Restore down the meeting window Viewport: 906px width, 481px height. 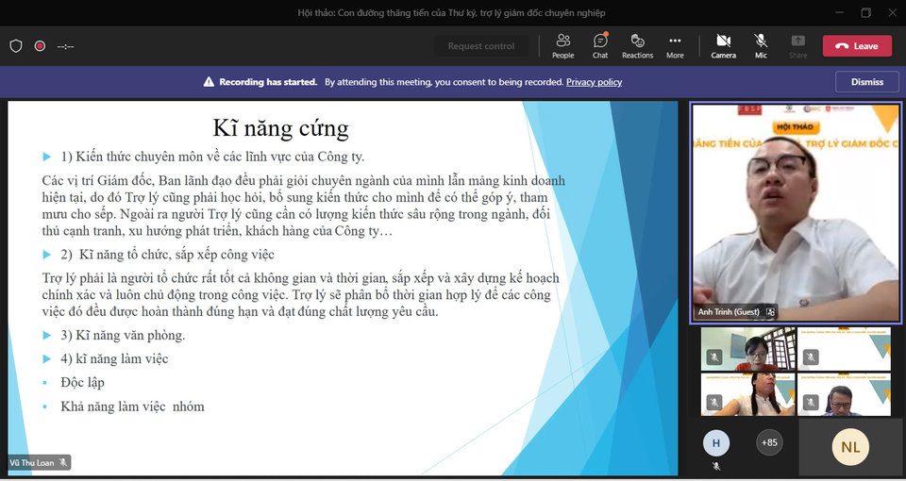(865, 12)
